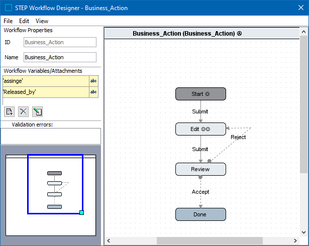Click the workflow Name input field
Screen dimensions: 309x246
[x=60, y=57]
